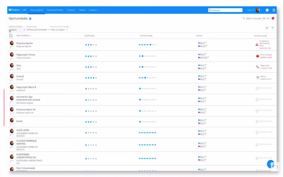Open the help icon in the top bar
284x177 pixels.
(267, 10)
